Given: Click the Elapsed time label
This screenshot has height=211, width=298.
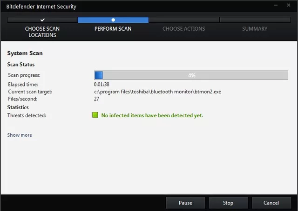Looking at the screenshot, I should pyautogui.click(x=23, y=84).
